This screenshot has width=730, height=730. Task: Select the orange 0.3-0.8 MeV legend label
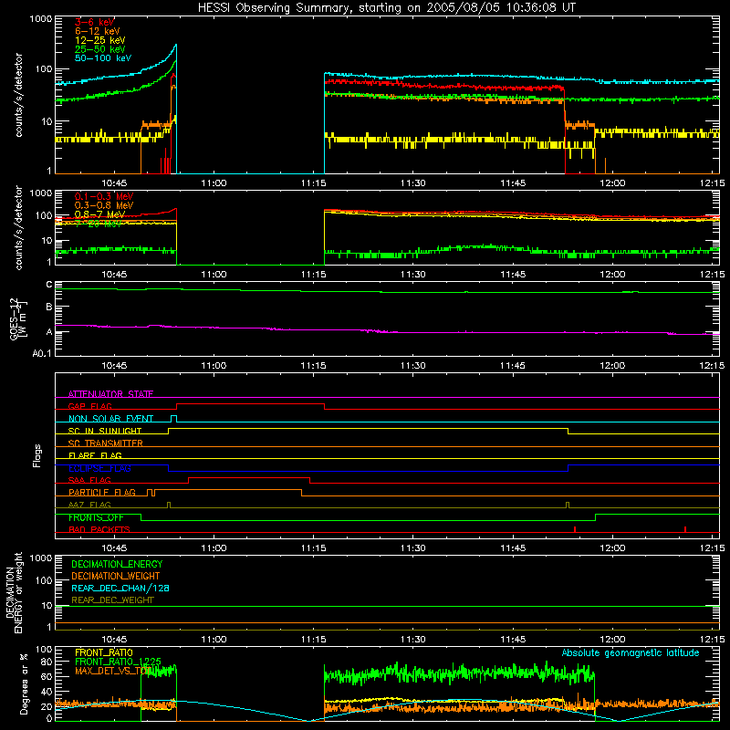click(x=104, y=205)
